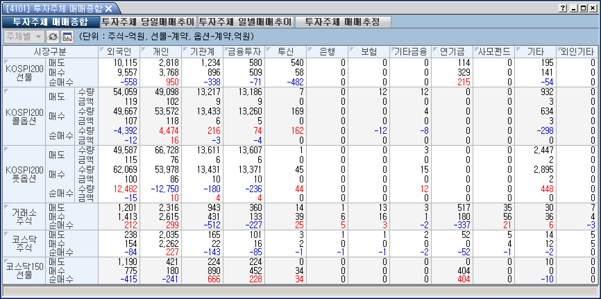The height and width of the screenshot is (299, 601).
Task: Open the chart view icon
Action: point(67,36)
